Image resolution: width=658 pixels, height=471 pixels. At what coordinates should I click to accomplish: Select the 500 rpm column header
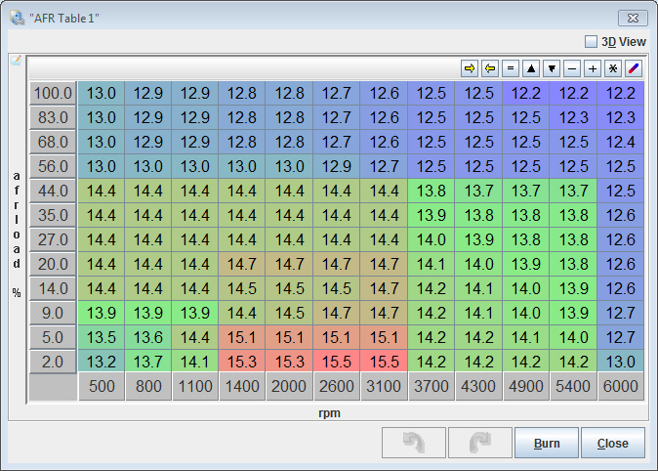click(x=102, y=386)
